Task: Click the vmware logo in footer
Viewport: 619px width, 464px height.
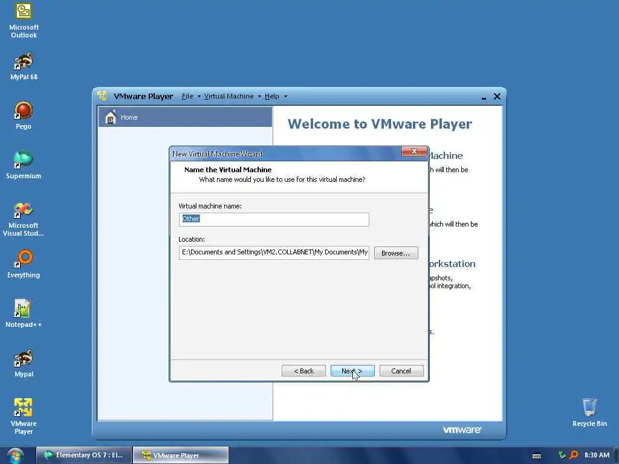Action: pos(461,430)
